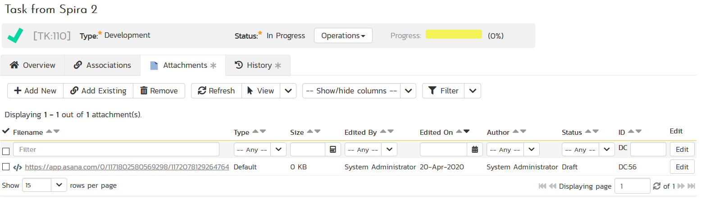
Task: Go to the last page arrow icon
Action: pos(692,186)
